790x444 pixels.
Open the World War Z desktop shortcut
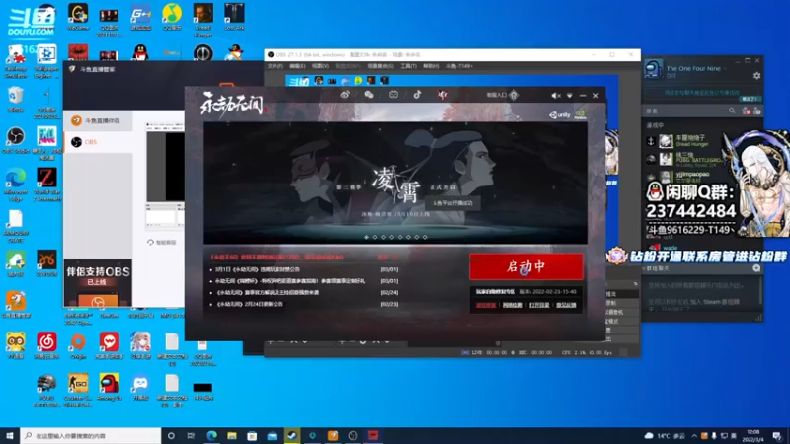click(46, 185)
